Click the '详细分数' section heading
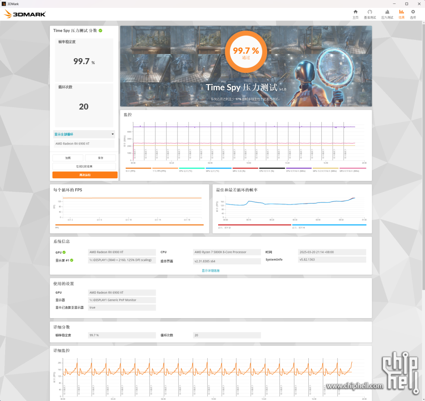This screenshot has width=425, height=401. pyautogui.click(x=62, y=327)
